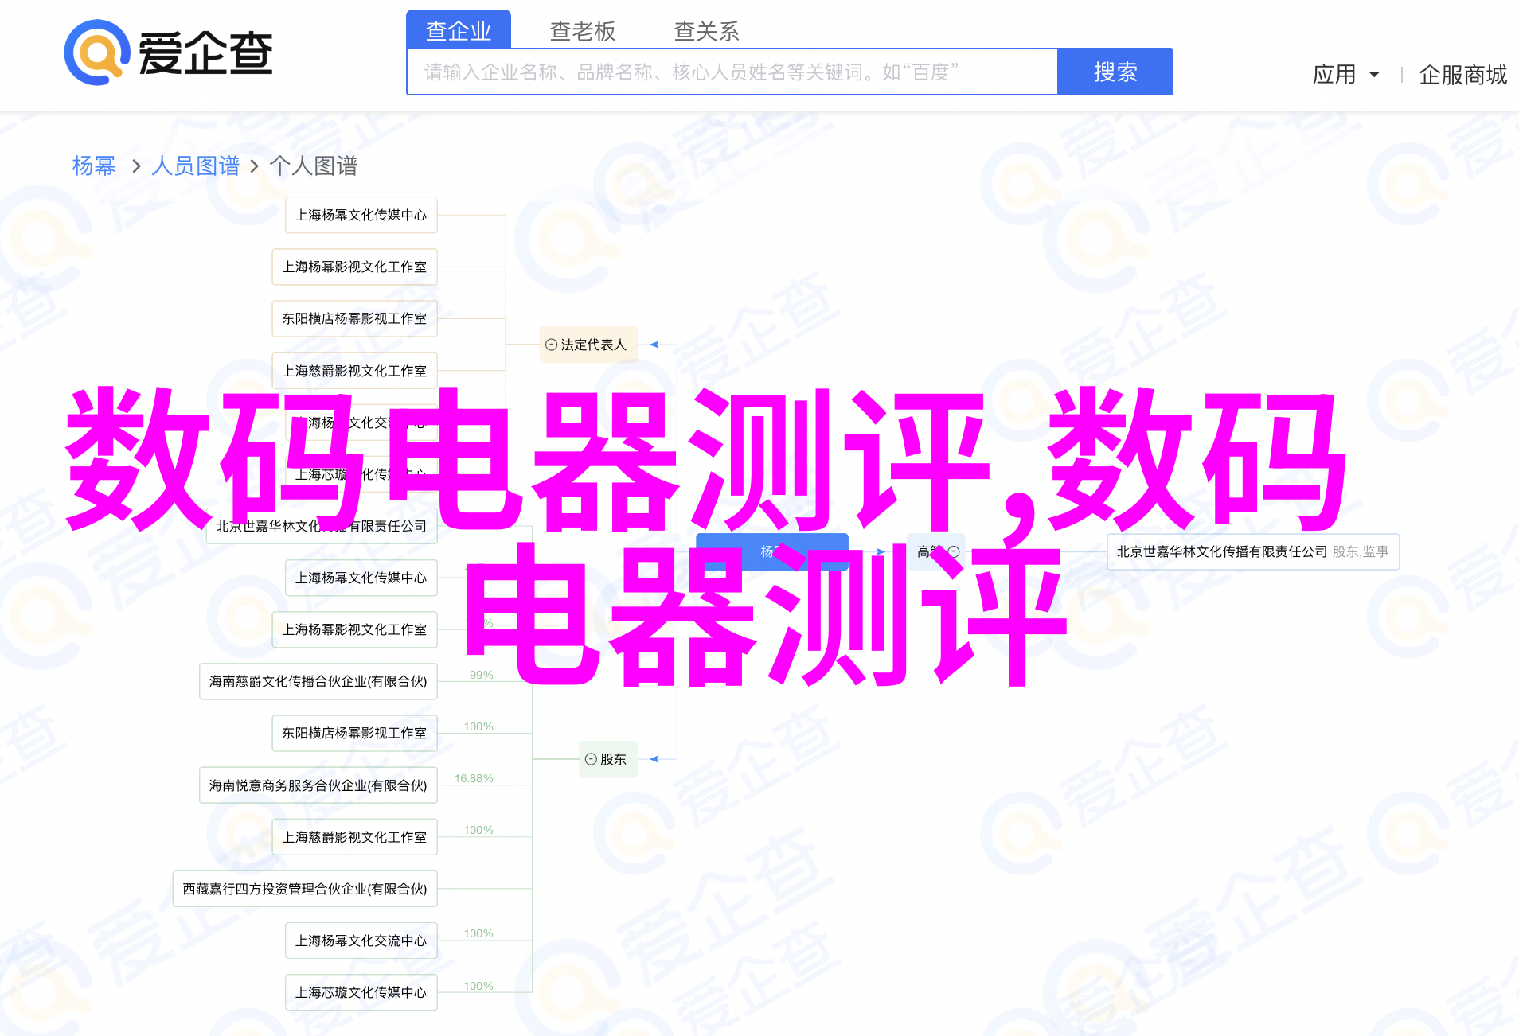Select the 法定代表人 category node label
This screenshot has width=1519, height=1036.
click(x=594, y=345)
